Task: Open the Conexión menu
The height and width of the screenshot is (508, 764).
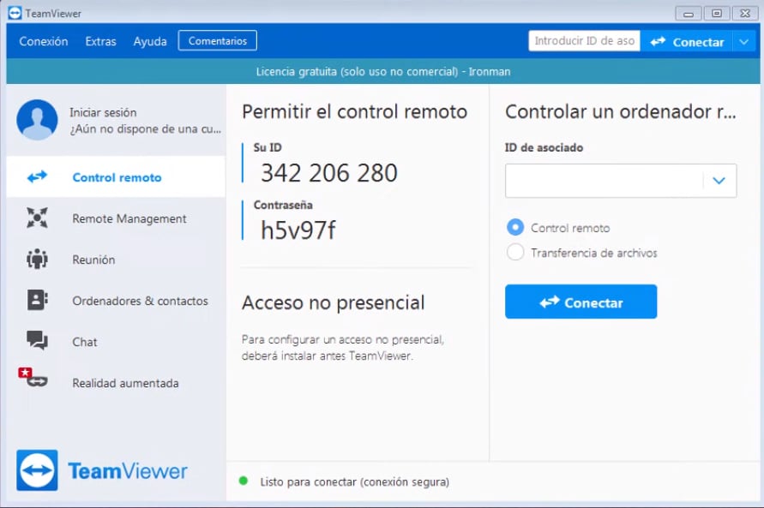Action: pos(43,40)
